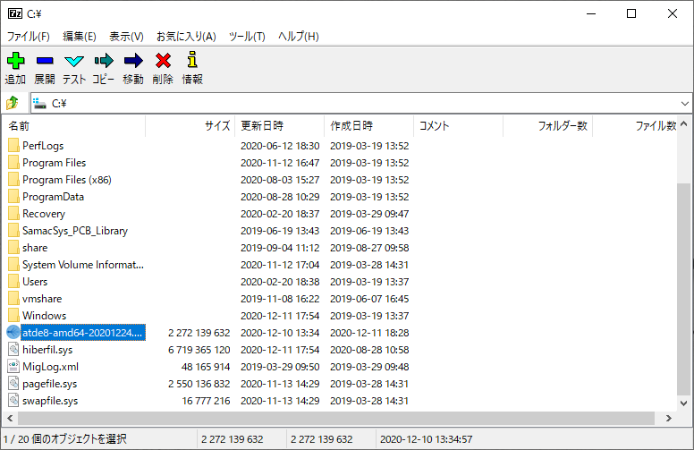694x450 pixels.
Task: Open the お気に入り(A) favorites menu
Action: pos(186,37)
